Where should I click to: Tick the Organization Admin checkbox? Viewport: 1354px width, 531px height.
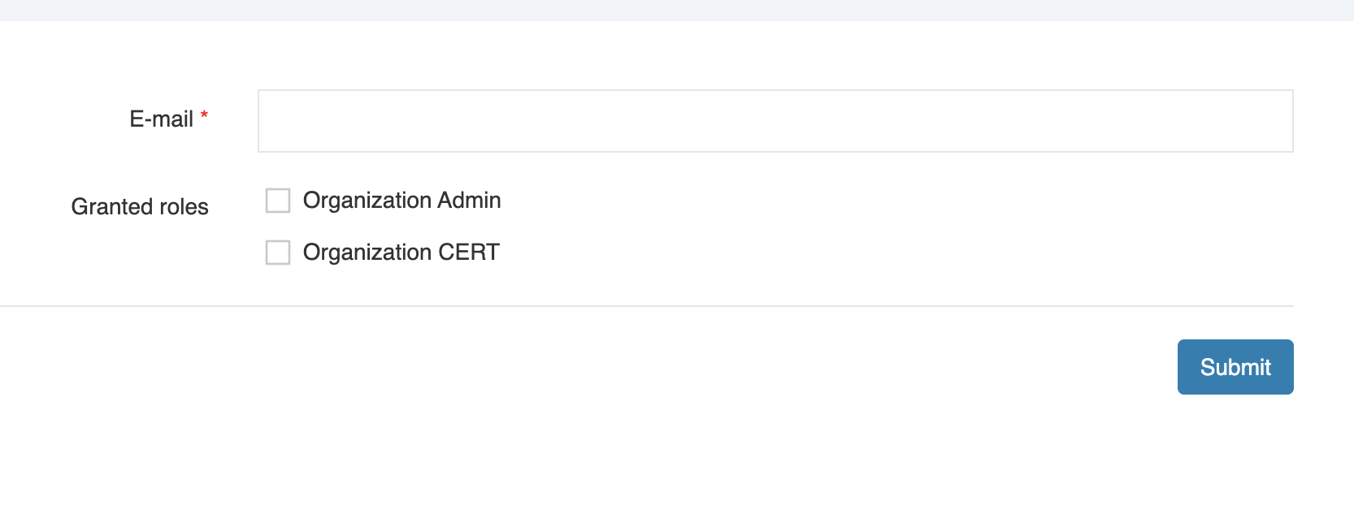tap(278, 201)
